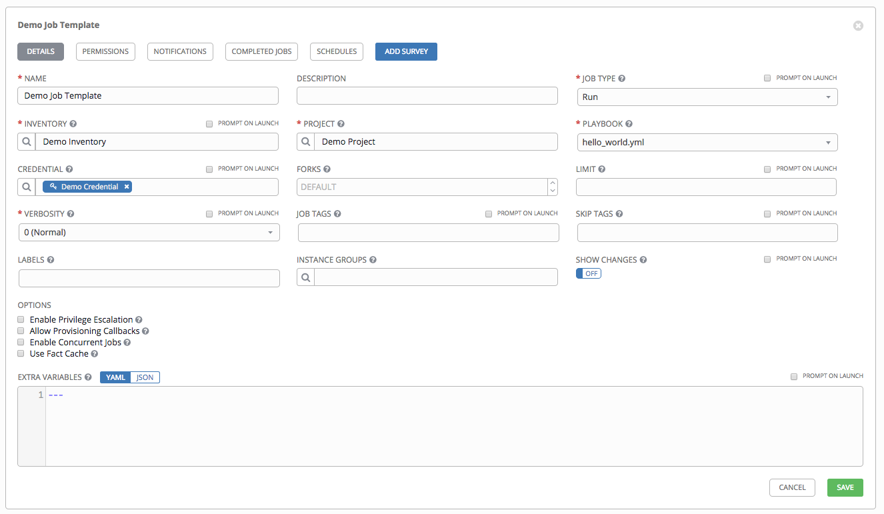Switch to the Schedules tab
Image resolution: width=884 pixels, height=514 pixels.
coord(337,51)
